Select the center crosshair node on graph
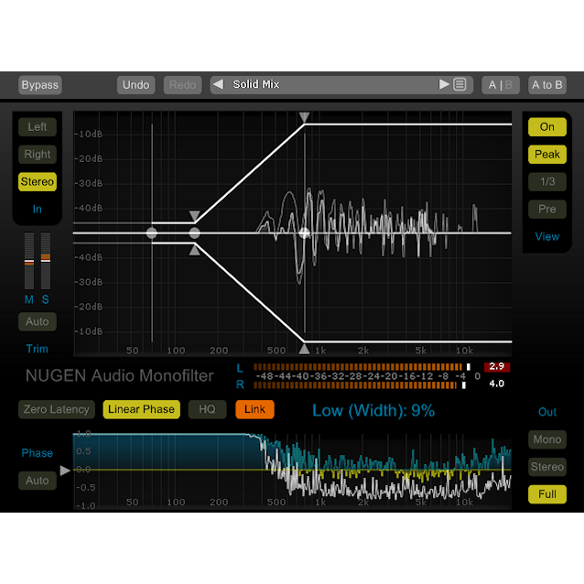This screenshot has height=584, width=584. (304, 233)
